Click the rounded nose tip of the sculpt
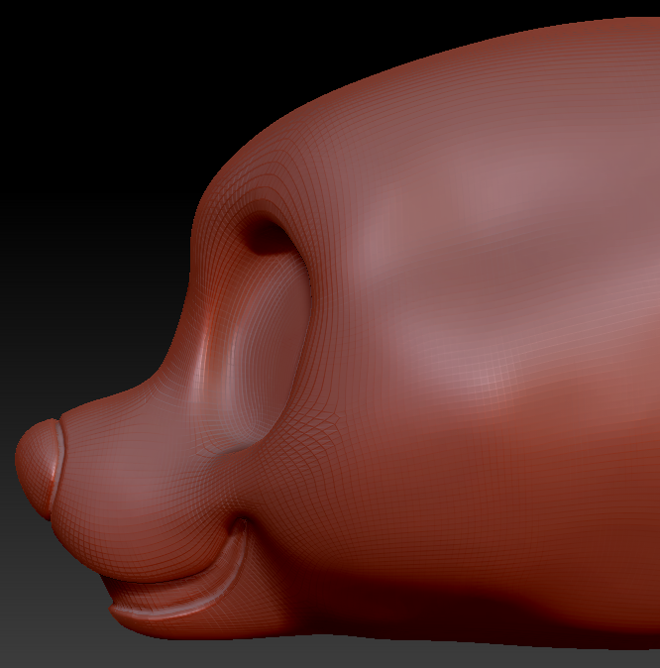660x668 pixels. tap(37, 468)
